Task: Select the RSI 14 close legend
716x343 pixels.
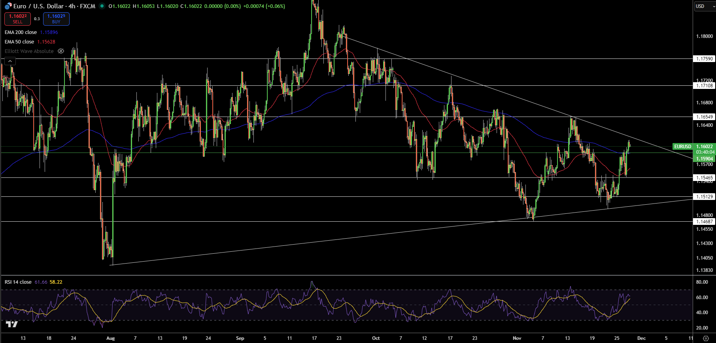Action: tap(18, 282)
